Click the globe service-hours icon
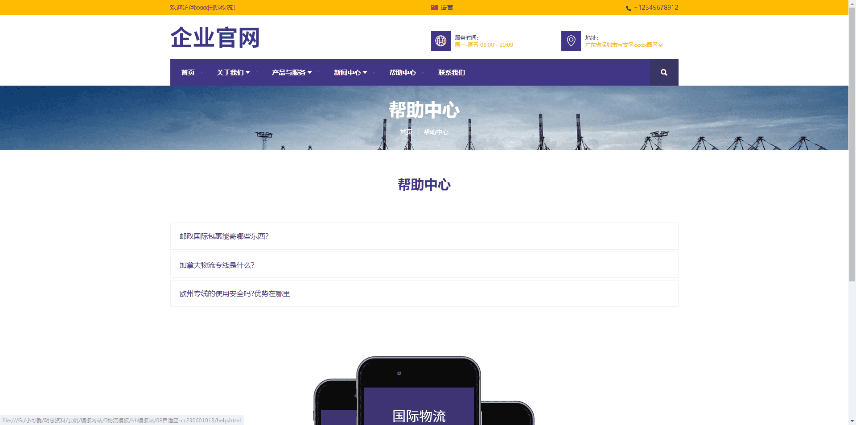 coord(440,41)
